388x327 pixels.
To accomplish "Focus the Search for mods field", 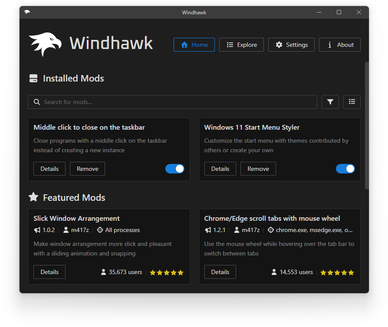I will 172,102.
